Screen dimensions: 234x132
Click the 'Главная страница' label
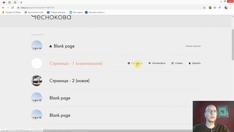coord(193,46)
